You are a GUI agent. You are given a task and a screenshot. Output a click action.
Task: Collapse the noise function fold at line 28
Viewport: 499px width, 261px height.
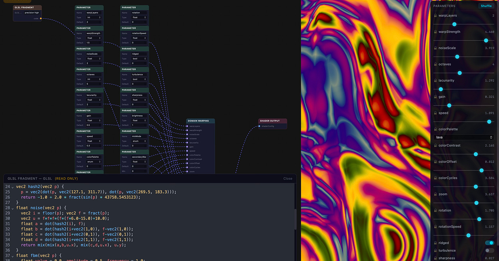12,208
